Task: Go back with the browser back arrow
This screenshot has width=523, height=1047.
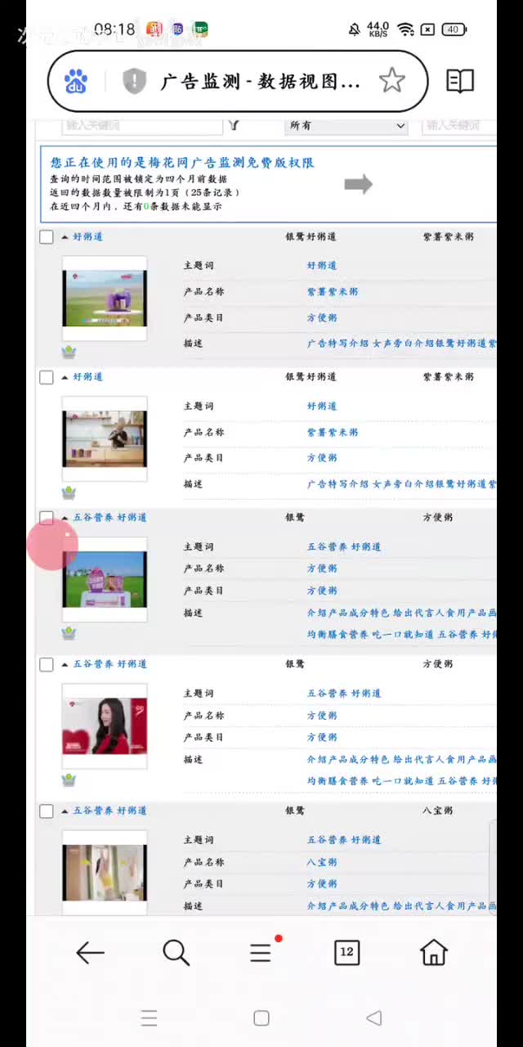Action: coord(90,952)
